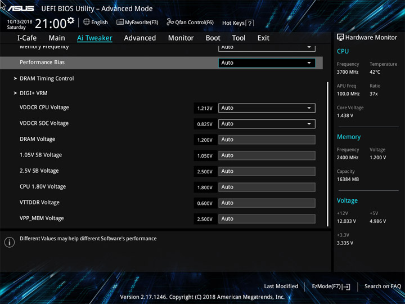405x304 pixels.
Task: Click the gear icon next to the clock
Action: [x=70, y=20]
